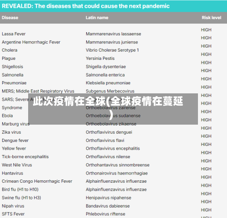The width and height of the screenshot is (227, 218).
Task: Select the 'Nipah virus' disease entry
Action: pyautogui.click(x=13, y=206)
